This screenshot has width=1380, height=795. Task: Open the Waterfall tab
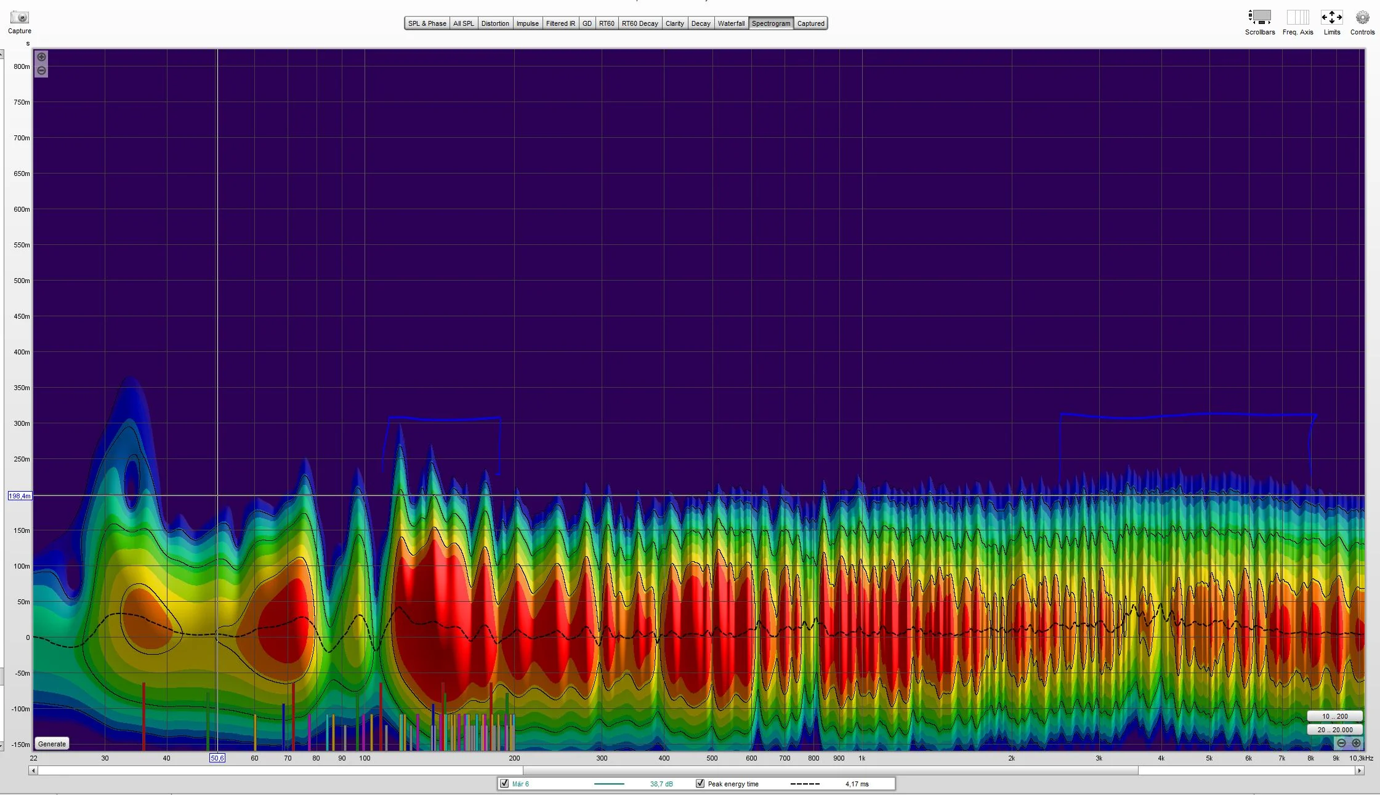731,23
